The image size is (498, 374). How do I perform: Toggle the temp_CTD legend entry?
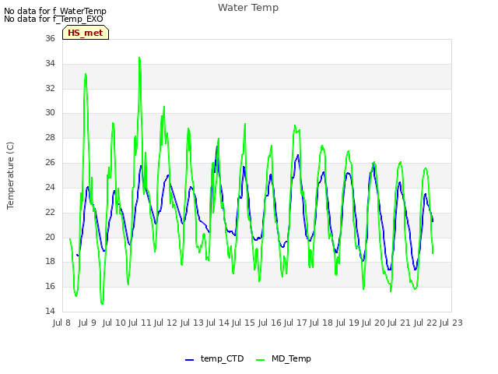(x=215, y=358)
